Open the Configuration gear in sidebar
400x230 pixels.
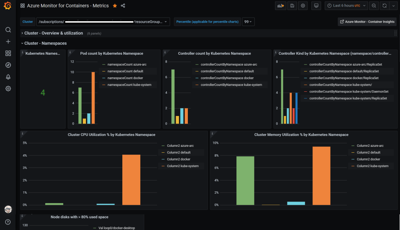click(8, 89)
